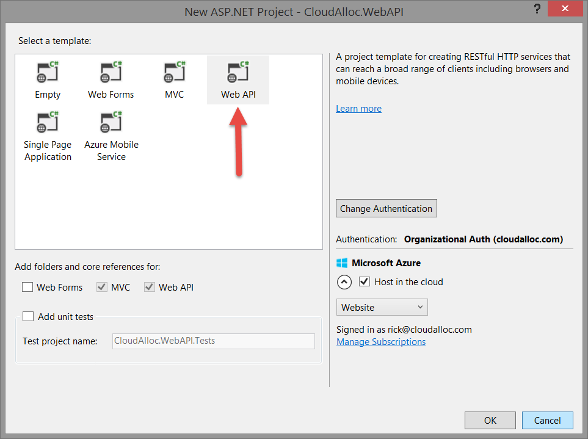Check the Add unit tests box
The image size is (588, 439).
click(28, 316)
